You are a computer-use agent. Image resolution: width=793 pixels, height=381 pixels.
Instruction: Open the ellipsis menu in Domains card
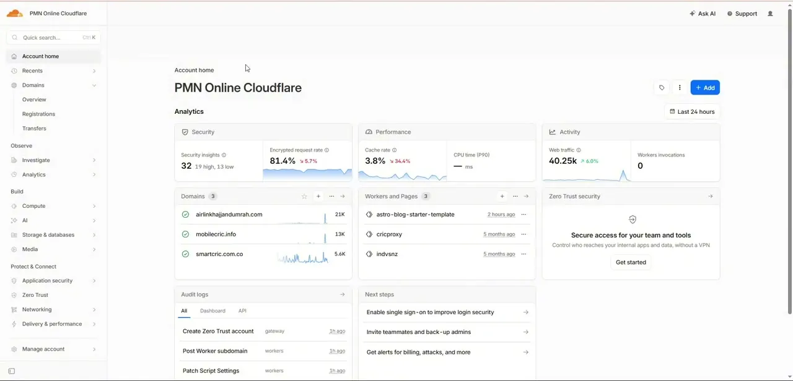331,197
